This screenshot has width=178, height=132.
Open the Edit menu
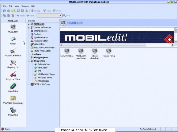[10, 6]
